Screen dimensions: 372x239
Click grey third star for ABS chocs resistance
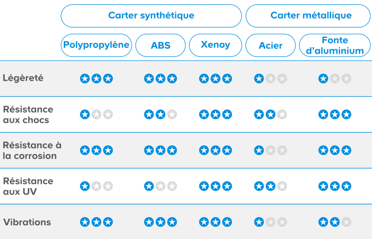click(x=172, y=115)
